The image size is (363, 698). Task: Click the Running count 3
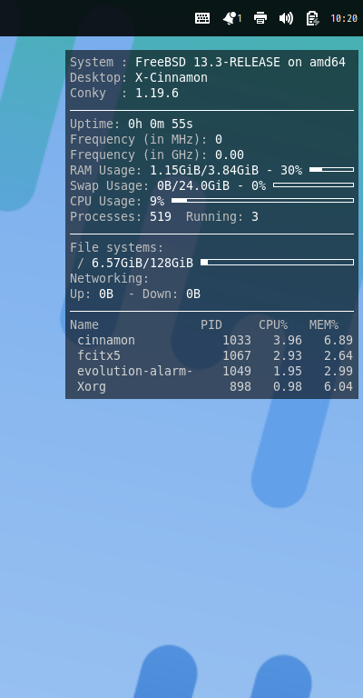click(x=255, y=217)
